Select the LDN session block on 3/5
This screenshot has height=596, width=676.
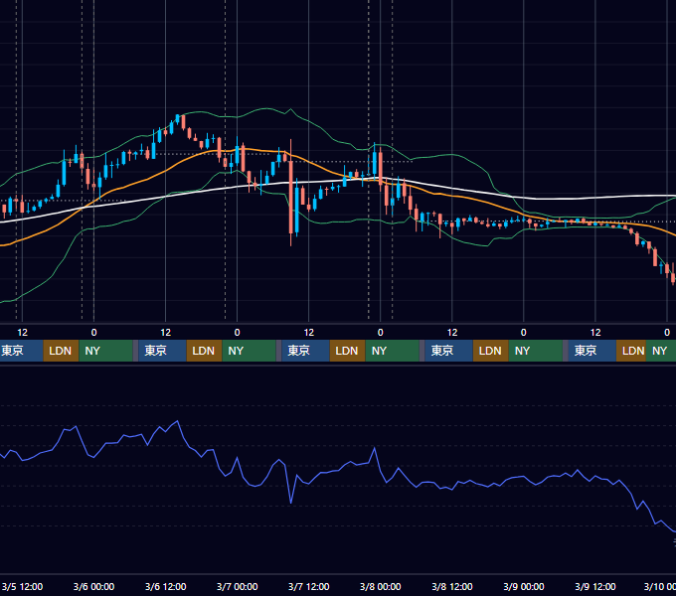61,351
